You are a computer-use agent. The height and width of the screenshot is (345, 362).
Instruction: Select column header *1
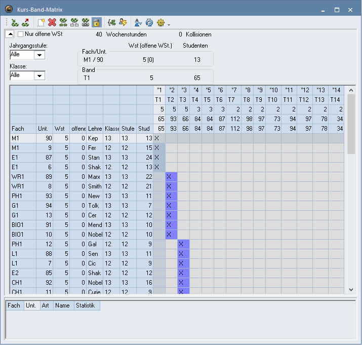[x=159, y=90]
